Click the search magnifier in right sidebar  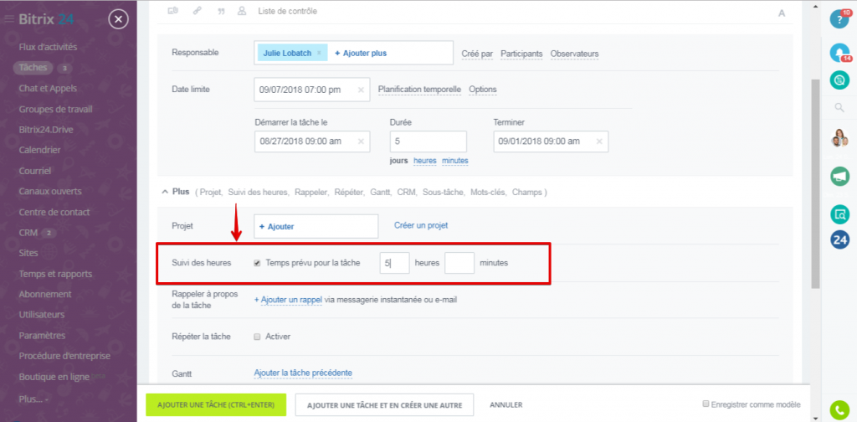click(839, 108)
